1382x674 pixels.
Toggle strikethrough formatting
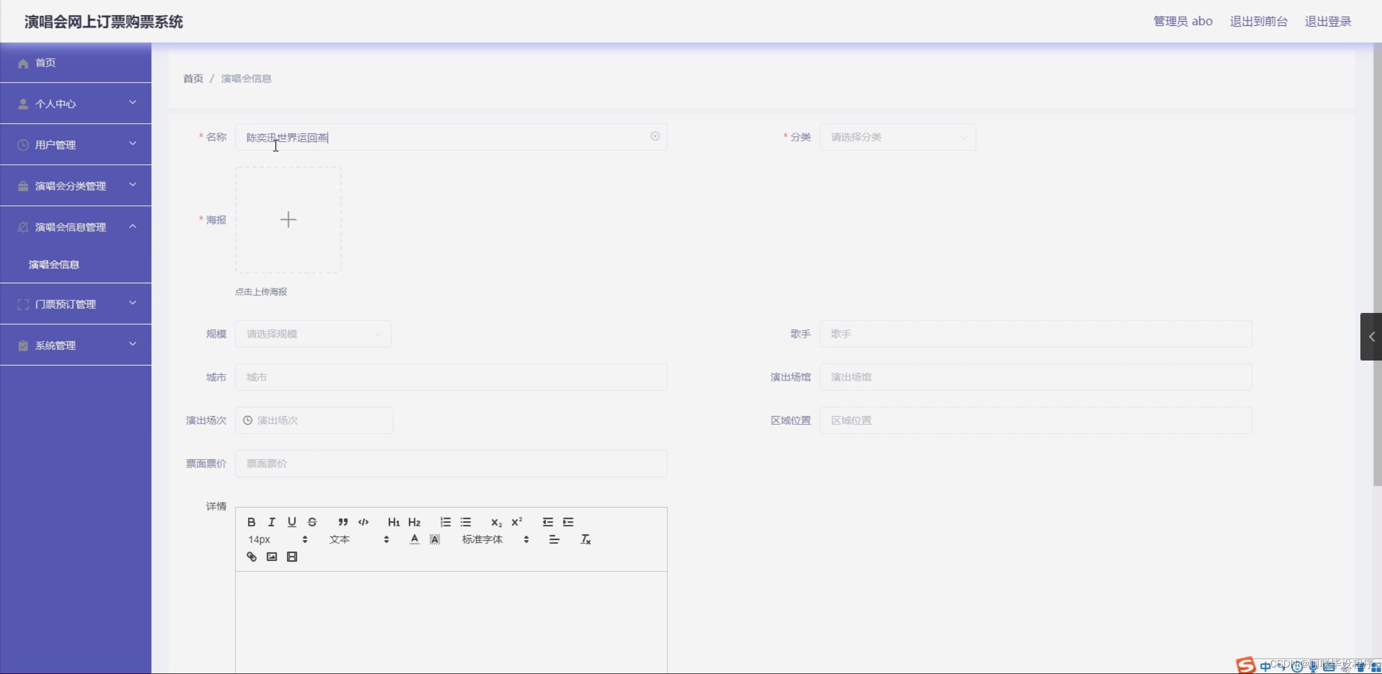click(312, 522)
